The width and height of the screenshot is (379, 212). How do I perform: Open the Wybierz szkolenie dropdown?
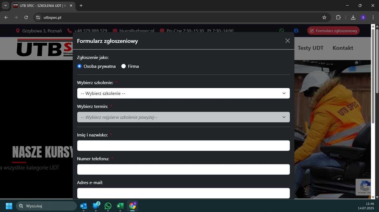[x=183, y=93]
